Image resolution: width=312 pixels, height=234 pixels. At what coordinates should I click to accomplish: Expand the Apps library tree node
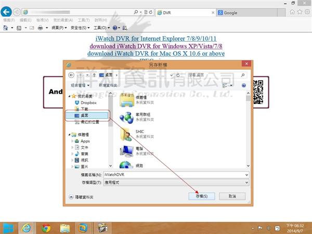point(73,141)
